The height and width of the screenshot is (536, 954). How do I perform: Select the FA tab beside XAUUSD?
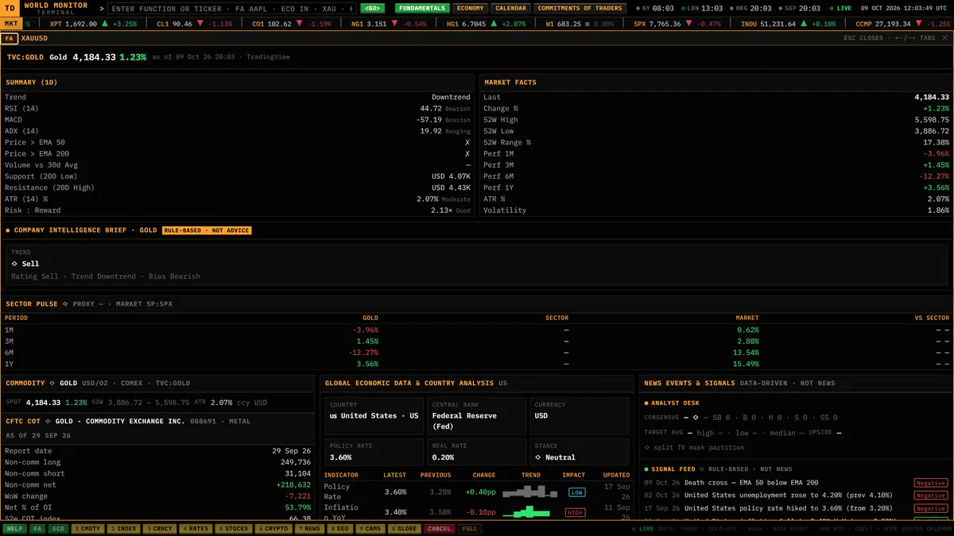[10, 38]
